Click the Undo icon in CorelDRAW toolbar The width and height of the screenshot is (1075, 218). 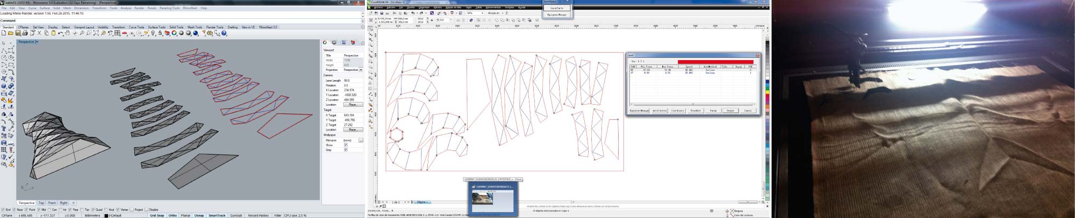point(413,13)
